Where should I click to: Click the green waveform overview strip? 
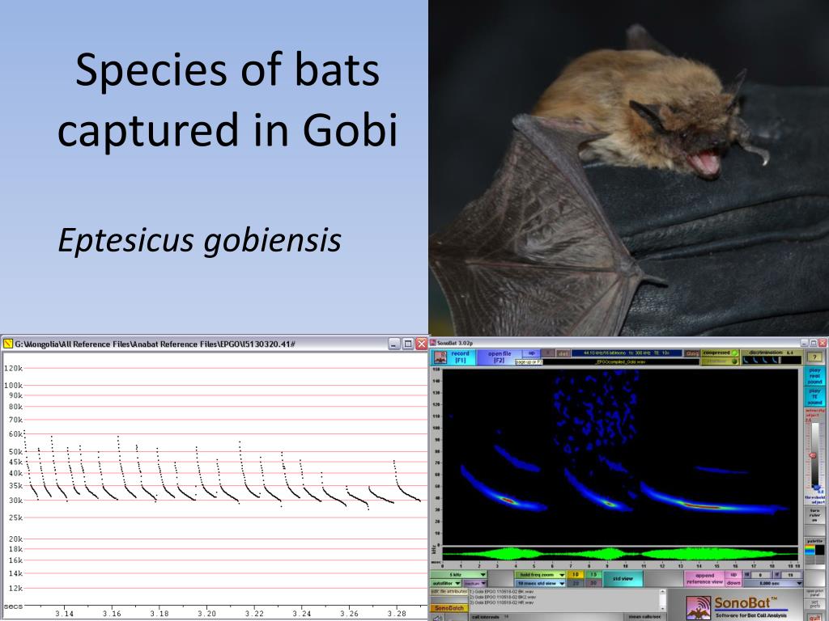619,553
